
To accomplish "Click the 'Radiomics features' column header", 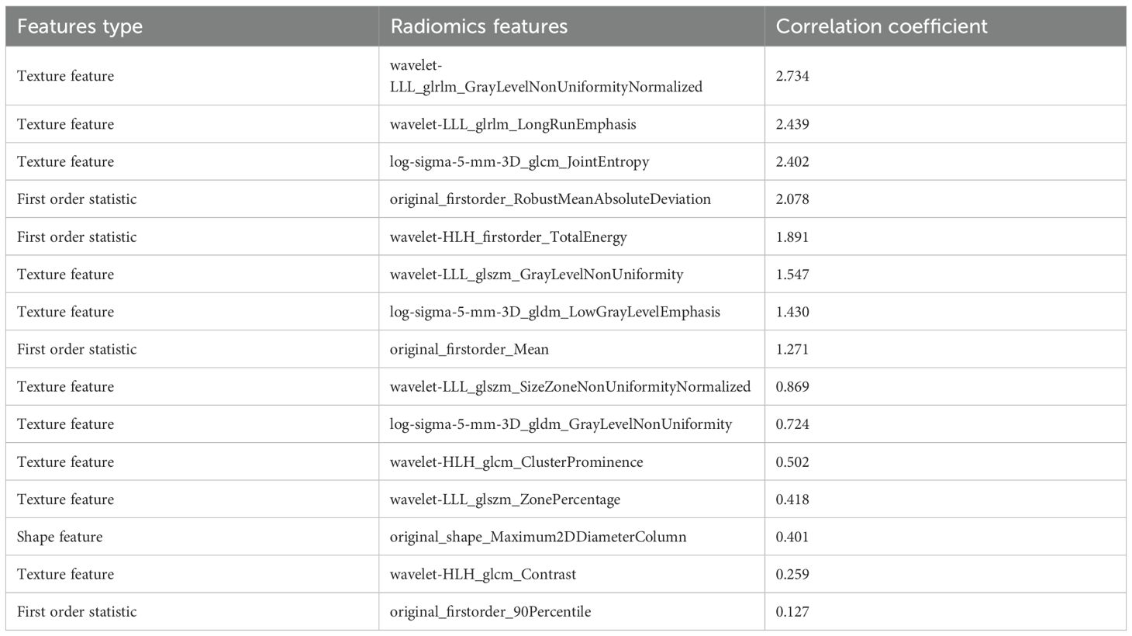I will (x=478, y=26).
